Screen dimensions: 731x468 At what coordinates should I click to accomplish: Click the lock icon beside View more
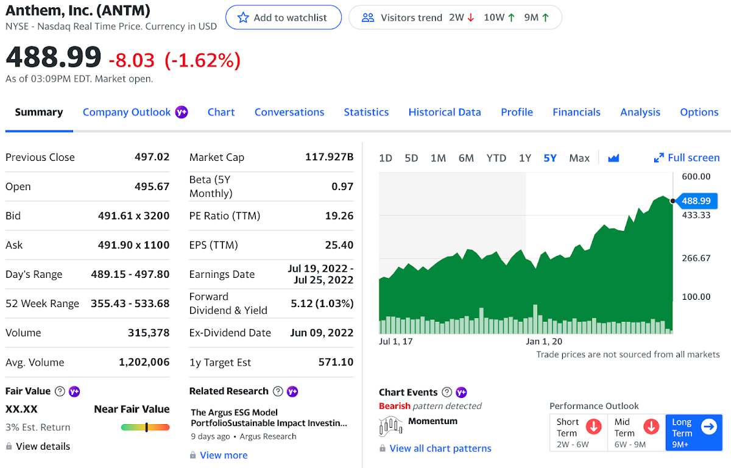192,455
